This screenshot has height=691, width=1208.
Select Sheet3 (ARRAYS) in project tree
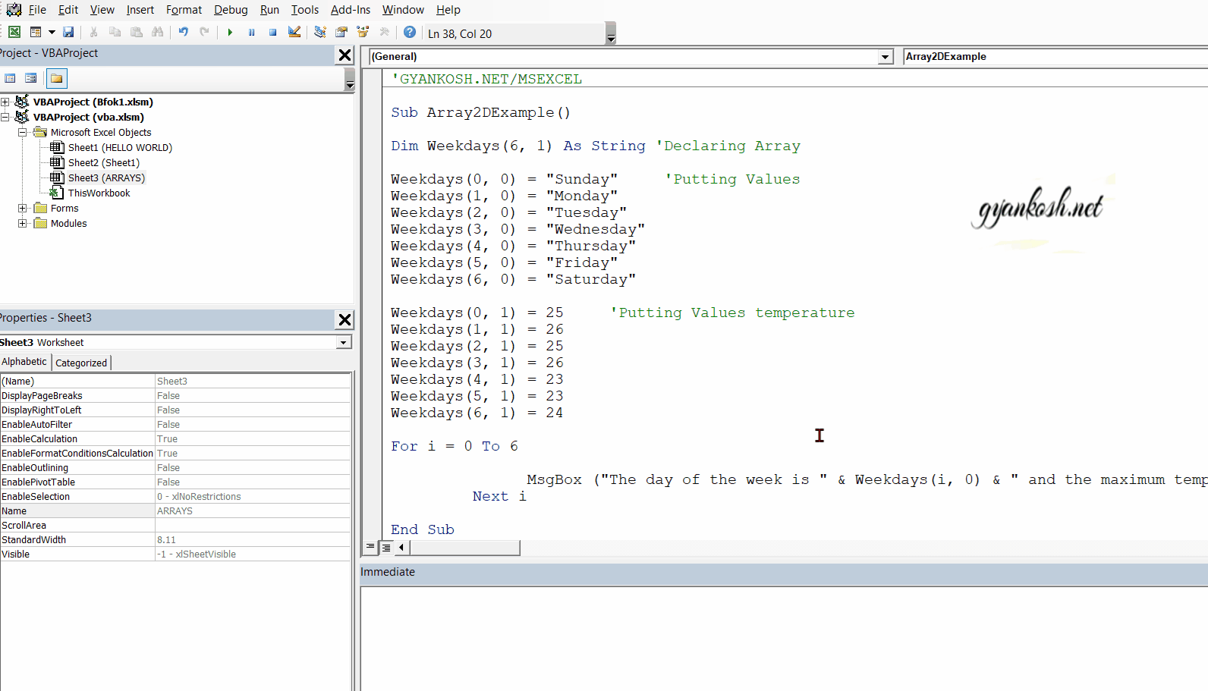(x=106, y=177)
